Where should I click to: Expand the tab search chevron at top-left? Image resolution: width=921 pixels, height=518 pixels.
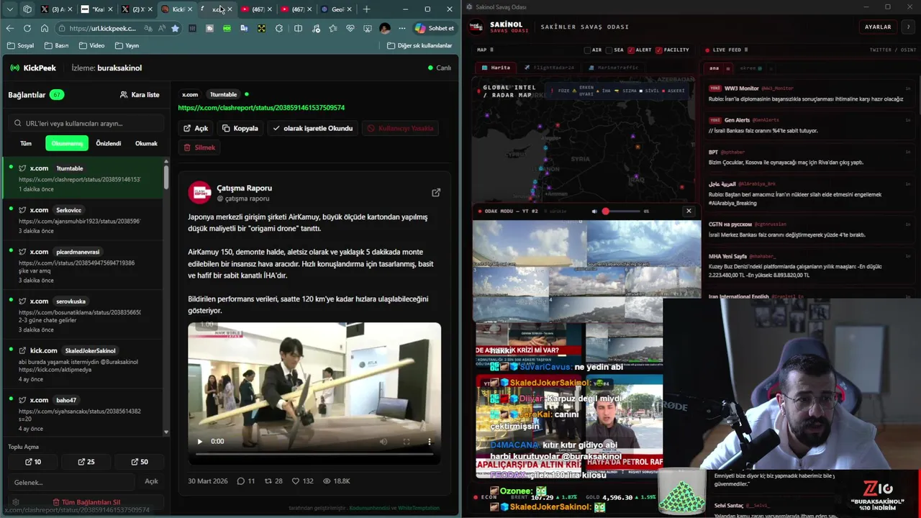9,9
